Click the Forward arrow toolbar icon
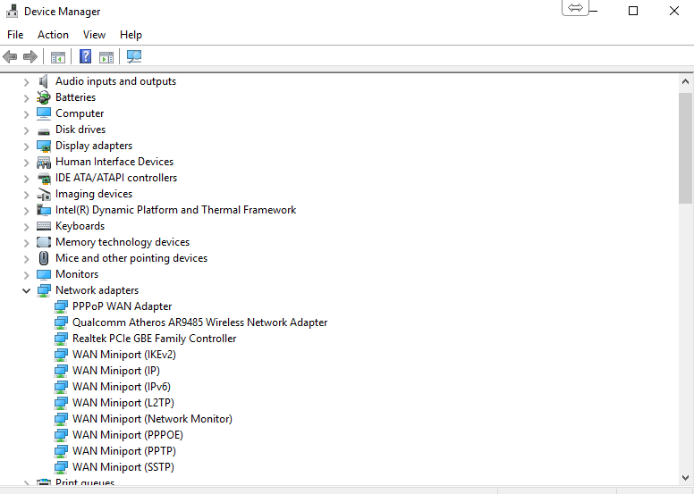Image resolution: width=694 pixels, height=494 pixels. coord(30,56)
